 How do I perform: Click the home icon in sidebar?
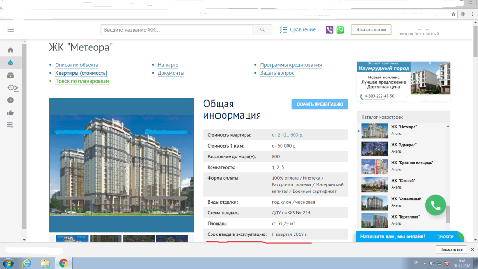10,50
